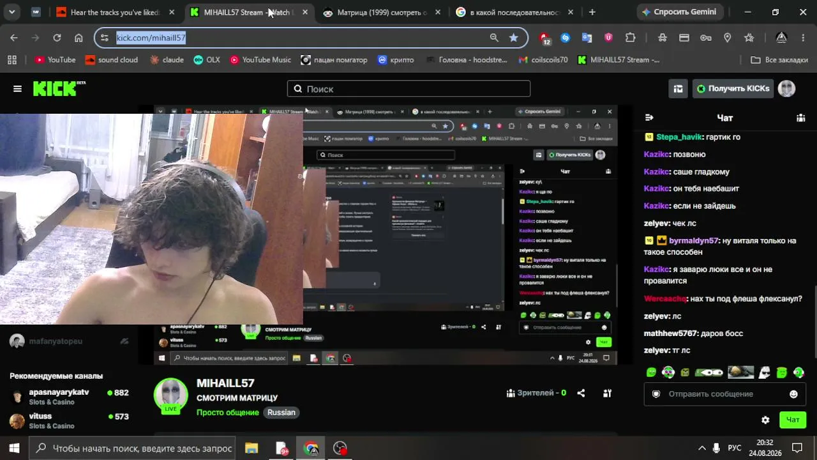
Task: Click the Windows taskbar search box
Action: [x=133, y=448]
